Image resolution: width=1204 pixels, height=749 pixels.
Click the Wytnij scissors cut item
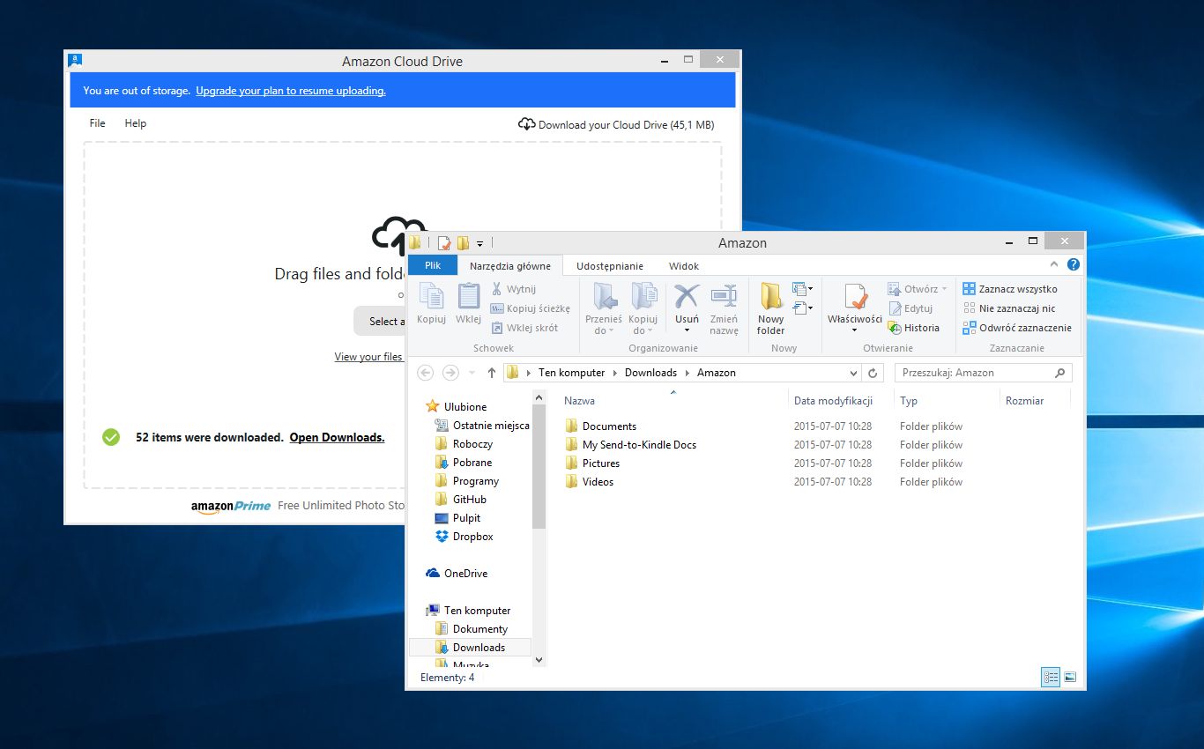tap(513, 289)
